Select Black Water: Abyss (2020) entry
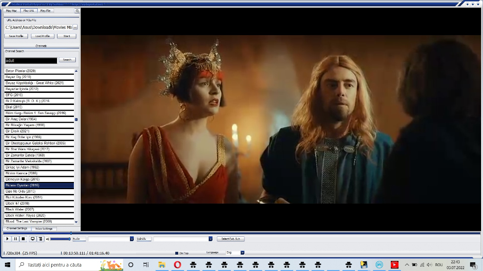Image resolution: width=483 pixels, height=271 pixels. click(39, 216)
